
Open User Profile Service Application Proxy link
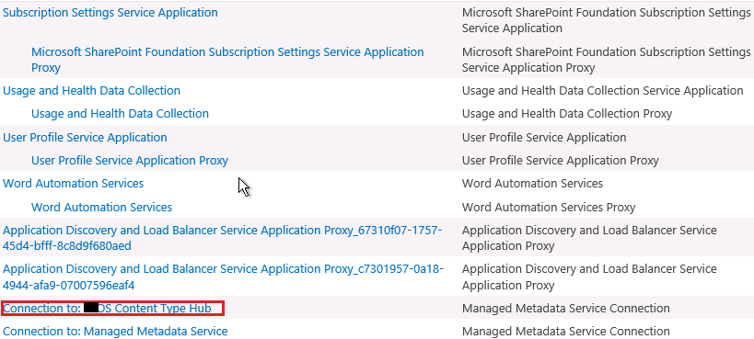tap(130, 161)
